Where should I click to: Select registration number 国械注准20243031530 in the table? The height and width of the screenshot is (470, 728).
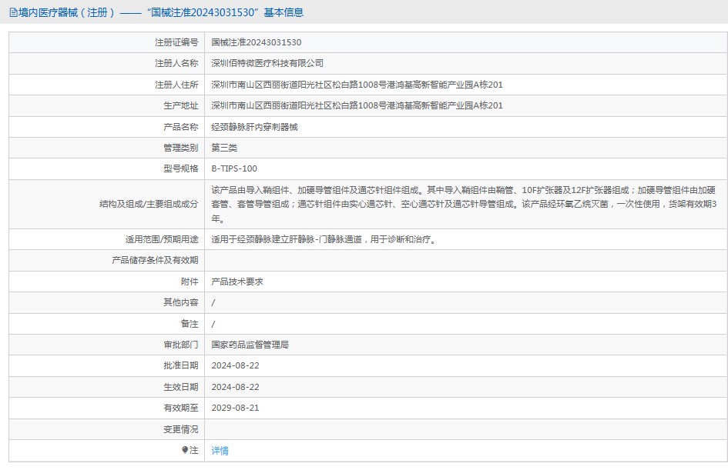coord(256,42)
